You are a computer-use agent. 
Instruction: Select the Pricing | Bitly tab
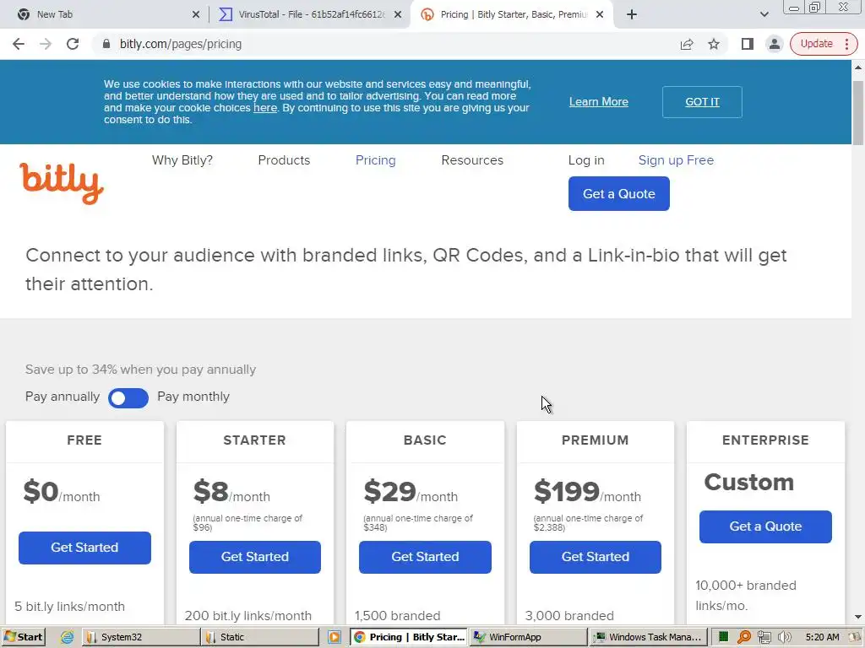[x=510, y=14]
